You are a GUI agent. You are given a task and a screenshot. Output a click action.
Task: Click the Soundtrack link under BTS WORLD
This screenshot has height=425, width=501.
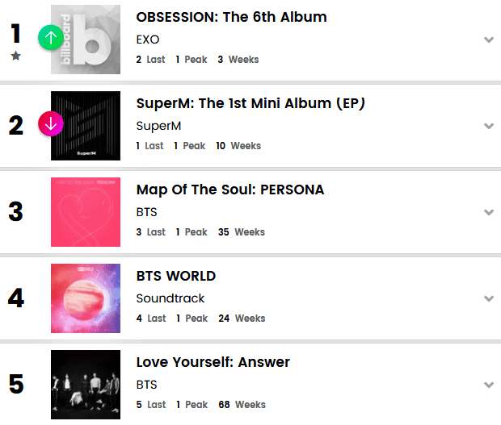(170, 298)
